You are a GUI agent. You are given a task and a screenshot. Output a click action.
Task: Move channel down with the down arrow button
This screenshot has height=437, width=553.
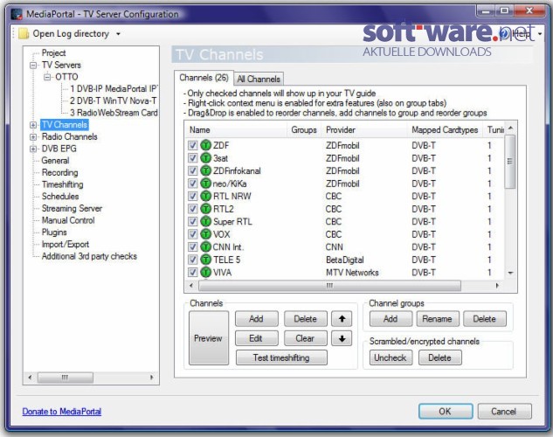[342, 338]
